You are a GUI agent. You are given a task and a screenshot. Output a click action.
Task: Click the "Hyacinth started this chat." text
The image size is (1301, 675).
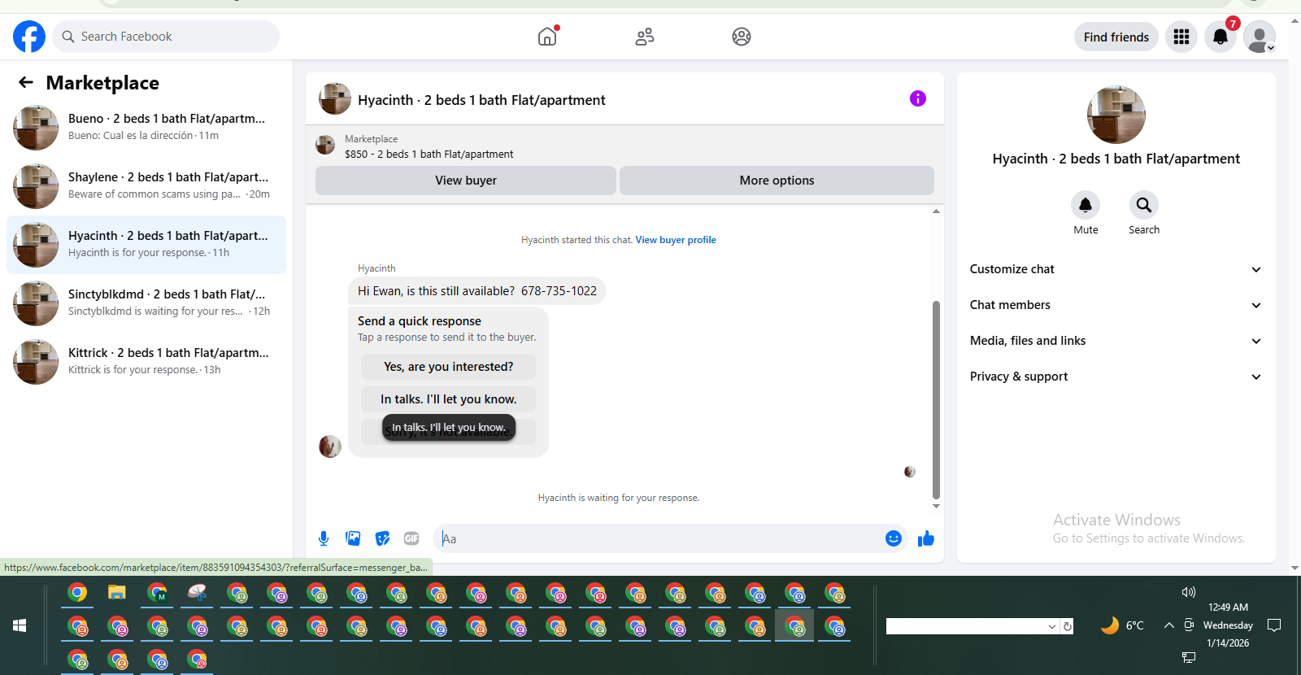pos(577,240)
